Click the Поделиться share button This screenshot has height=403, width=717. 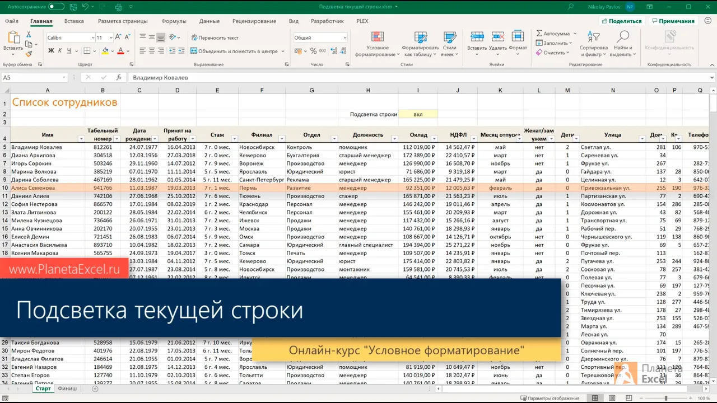coord(622,21)
